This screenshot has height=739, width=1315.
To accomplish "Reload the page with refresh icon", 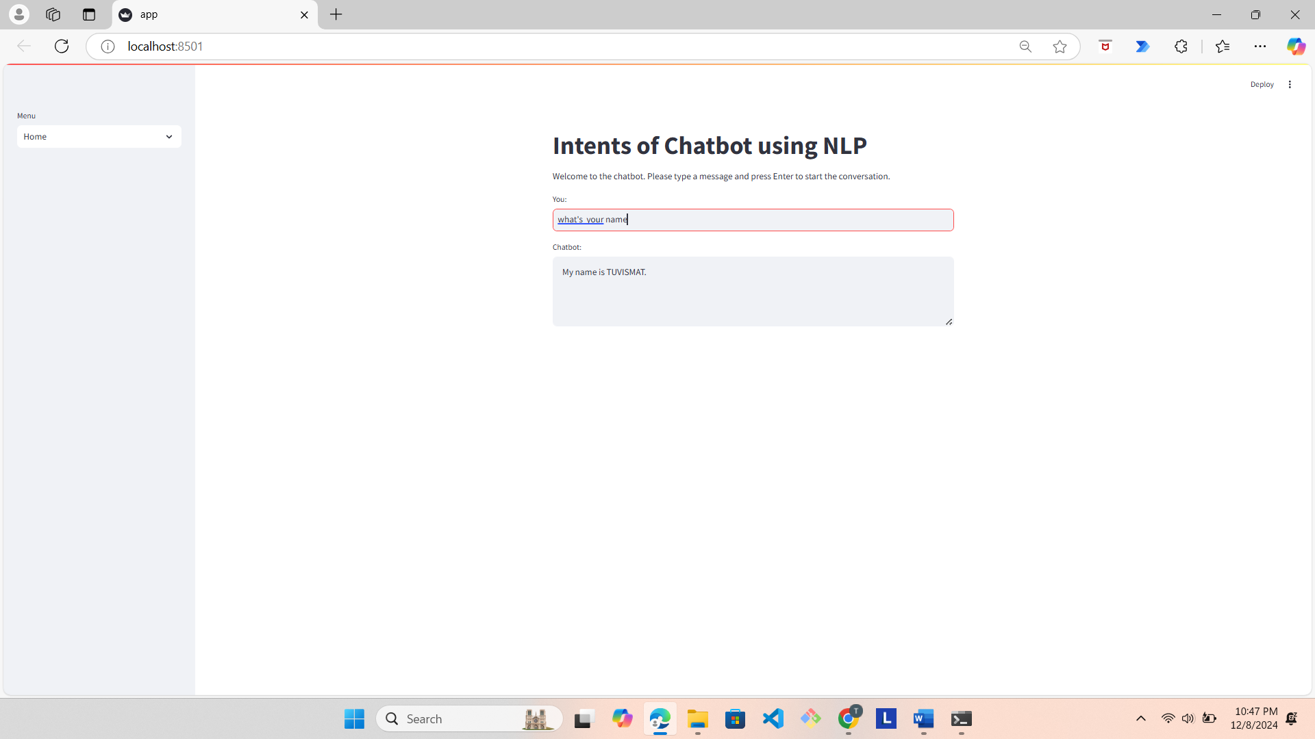I will coord(62,46).
